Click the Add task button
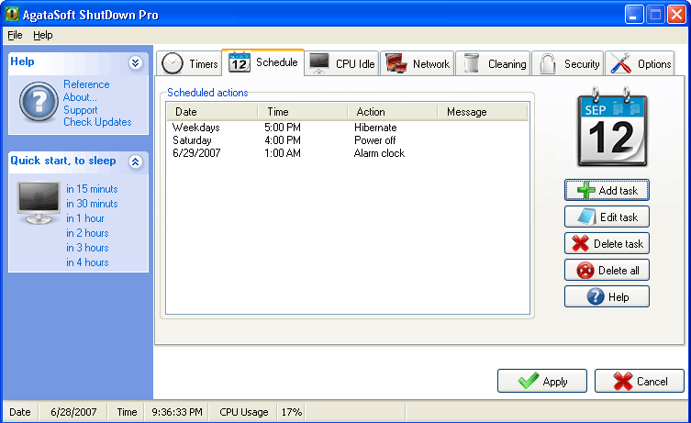The height and width of the screenshot is (423, 691). click(x=607, y=190)
